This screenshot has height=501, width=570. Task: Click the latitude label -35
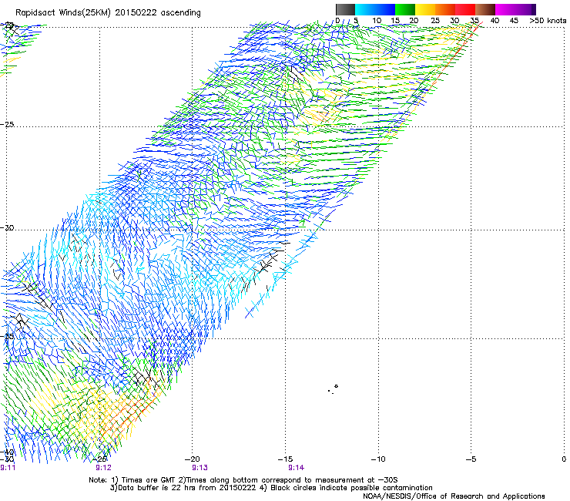tap(7, 337)
